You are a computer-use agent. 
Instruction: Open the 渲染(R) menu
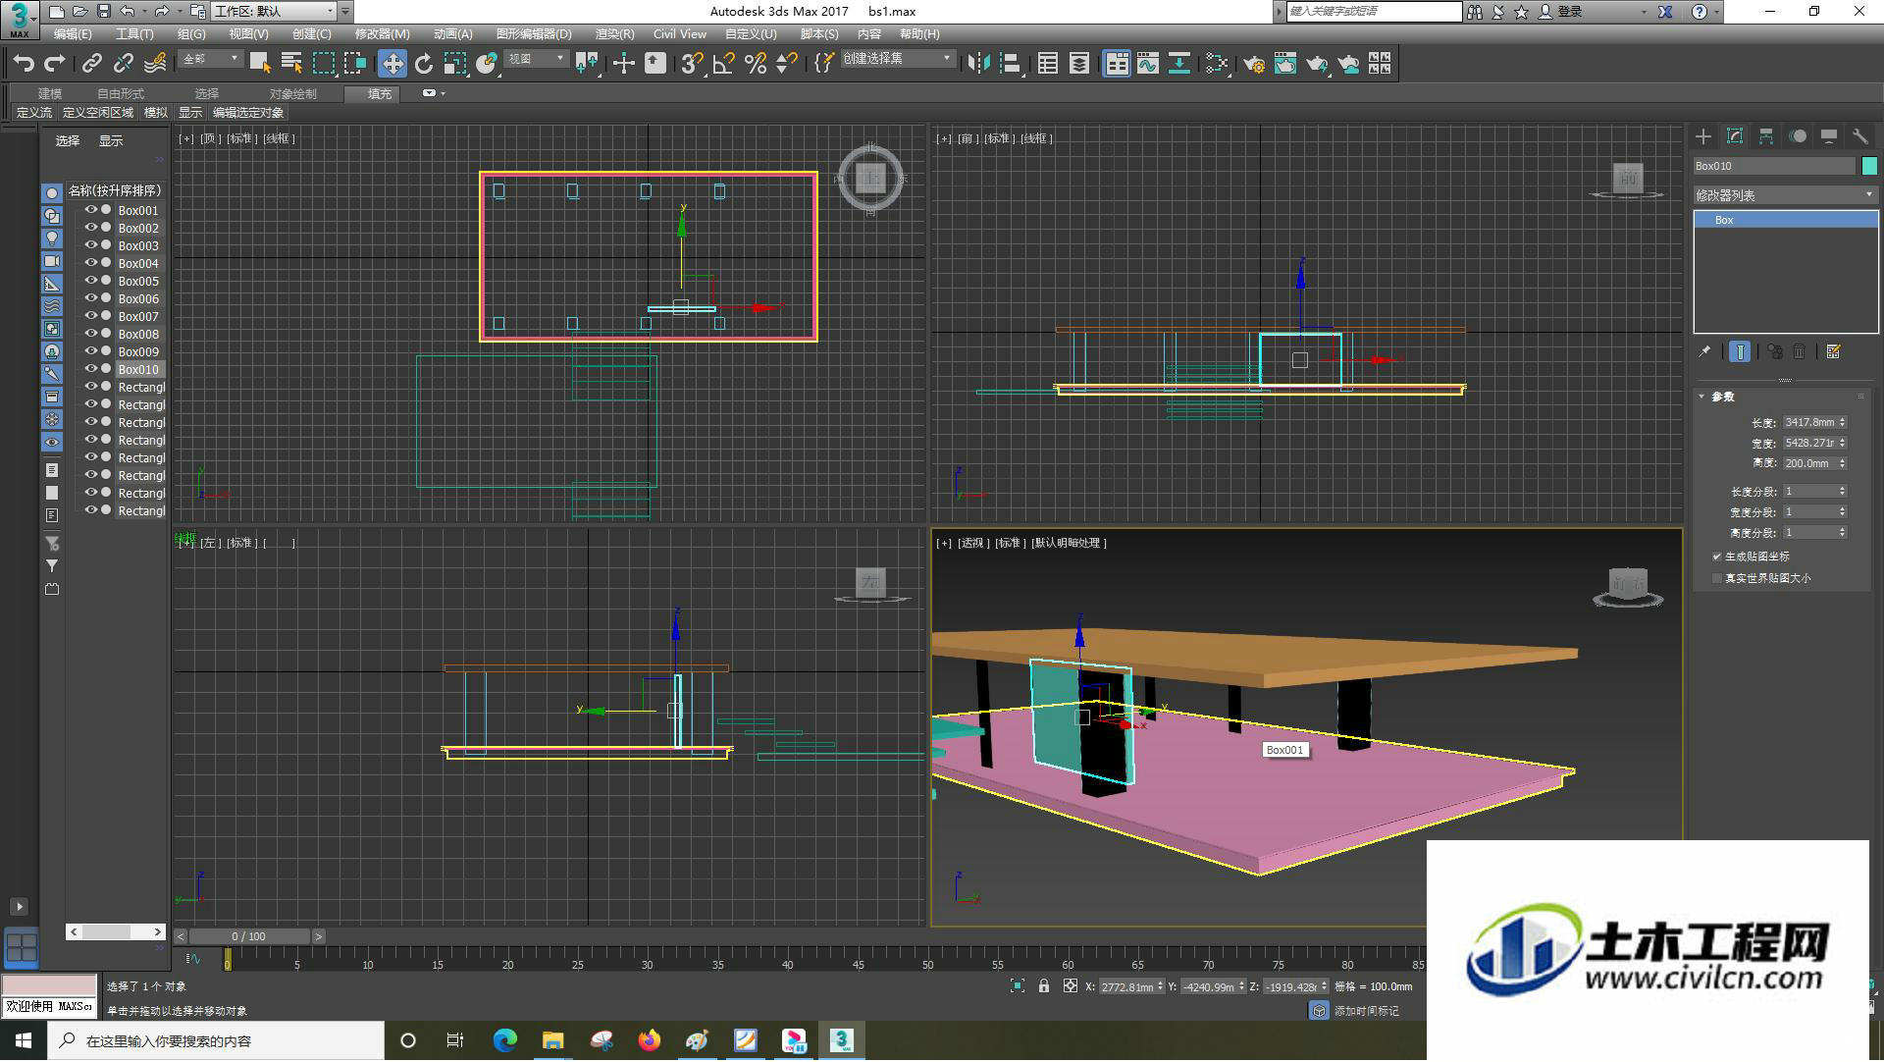coord(615,34)
